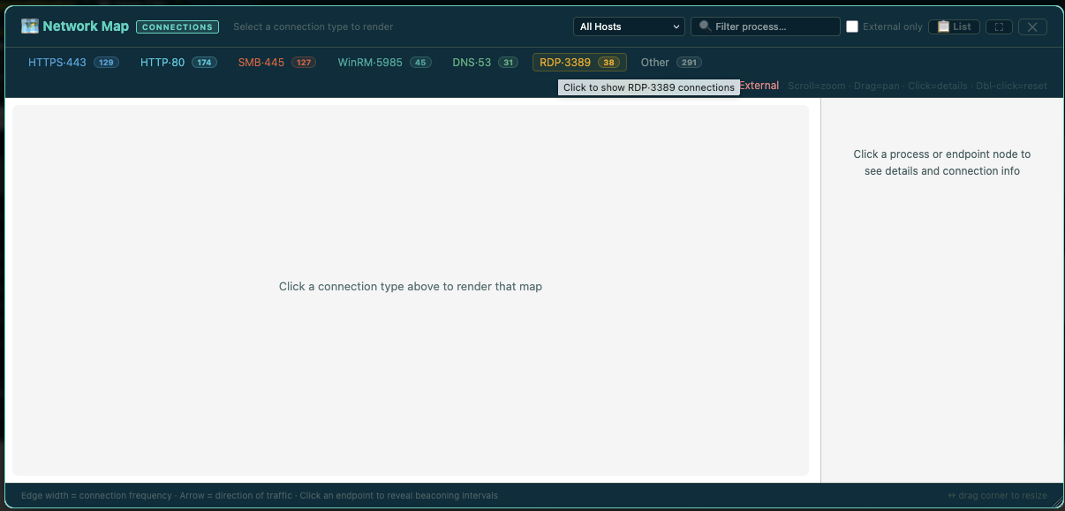Click "Select a connection type to render" hint
1065x511 pixels.
point(313,26)
